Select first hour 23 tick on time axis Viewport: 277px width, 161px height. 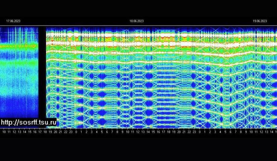tap(71, 132)
